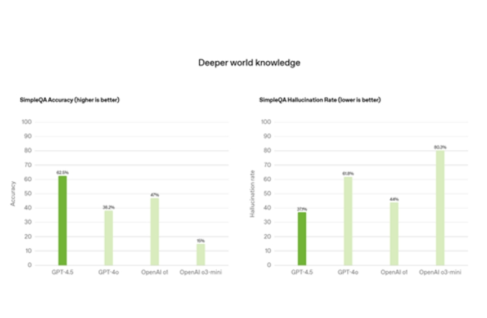The width and height of the screenshot is (487, 318).
Task: Click the "0" tick on Hallucination axis
Action: coord(269,265)
